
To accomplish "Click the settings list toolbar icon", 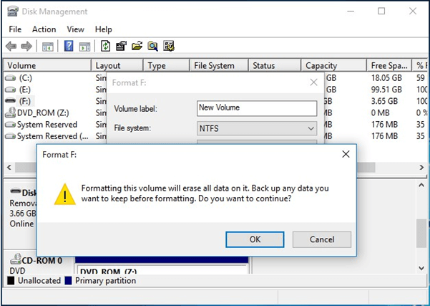I will pos(169,46).
